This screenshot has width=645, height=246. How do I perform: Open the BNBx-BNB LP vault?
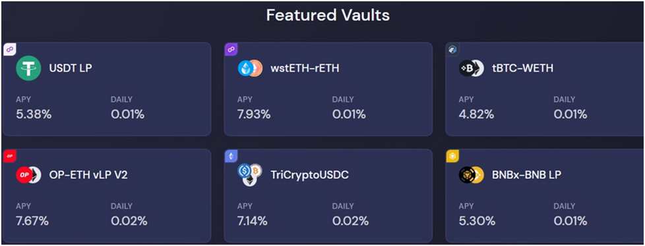click(x=545, y=195)
